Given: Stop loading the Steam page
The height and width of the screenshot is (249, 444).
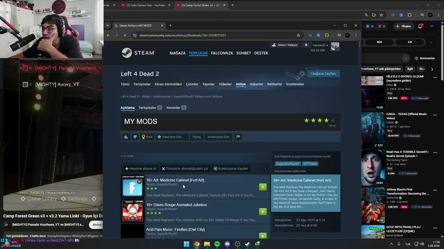Looking at the screenshot, I should pos(125,35).
